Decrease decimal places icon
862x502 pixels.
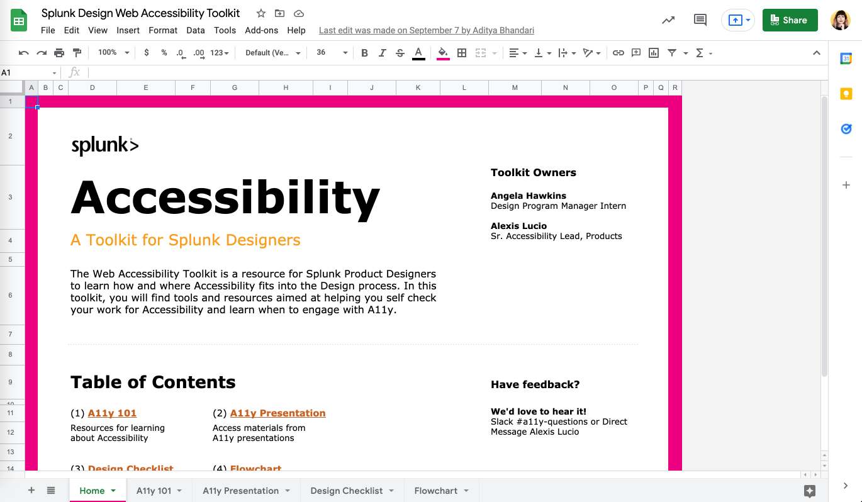click(181, 53)
